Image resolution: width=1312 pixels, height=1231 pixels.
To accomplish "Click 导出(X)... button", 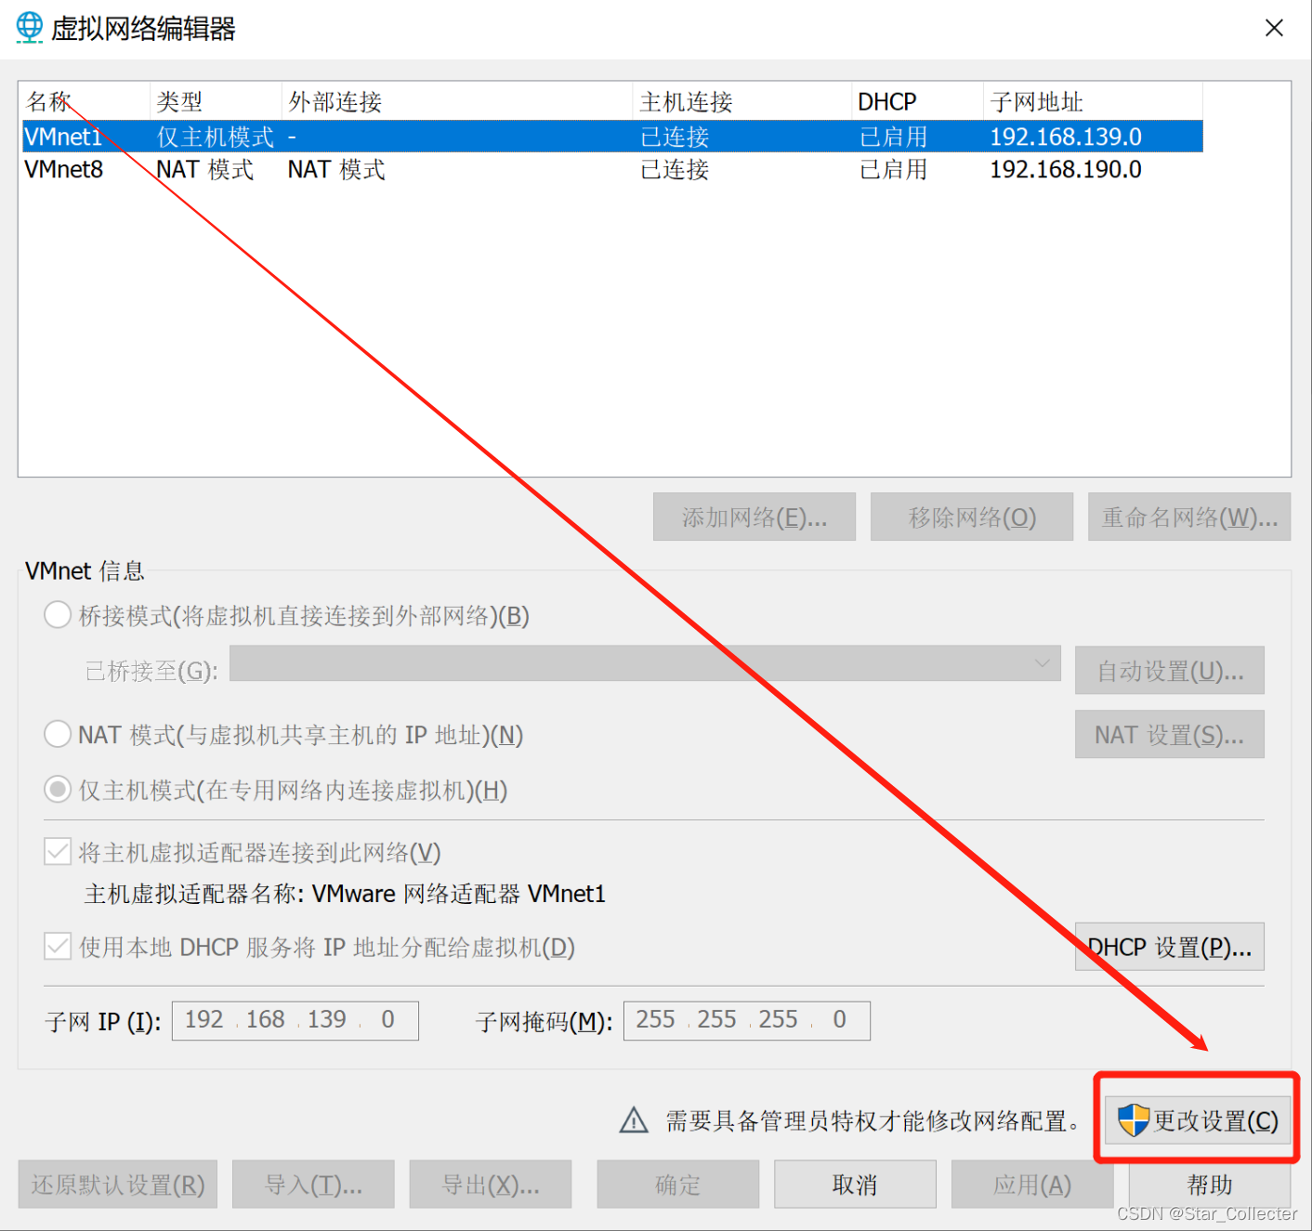I will pyautogui.click(x=491, y=1185).
